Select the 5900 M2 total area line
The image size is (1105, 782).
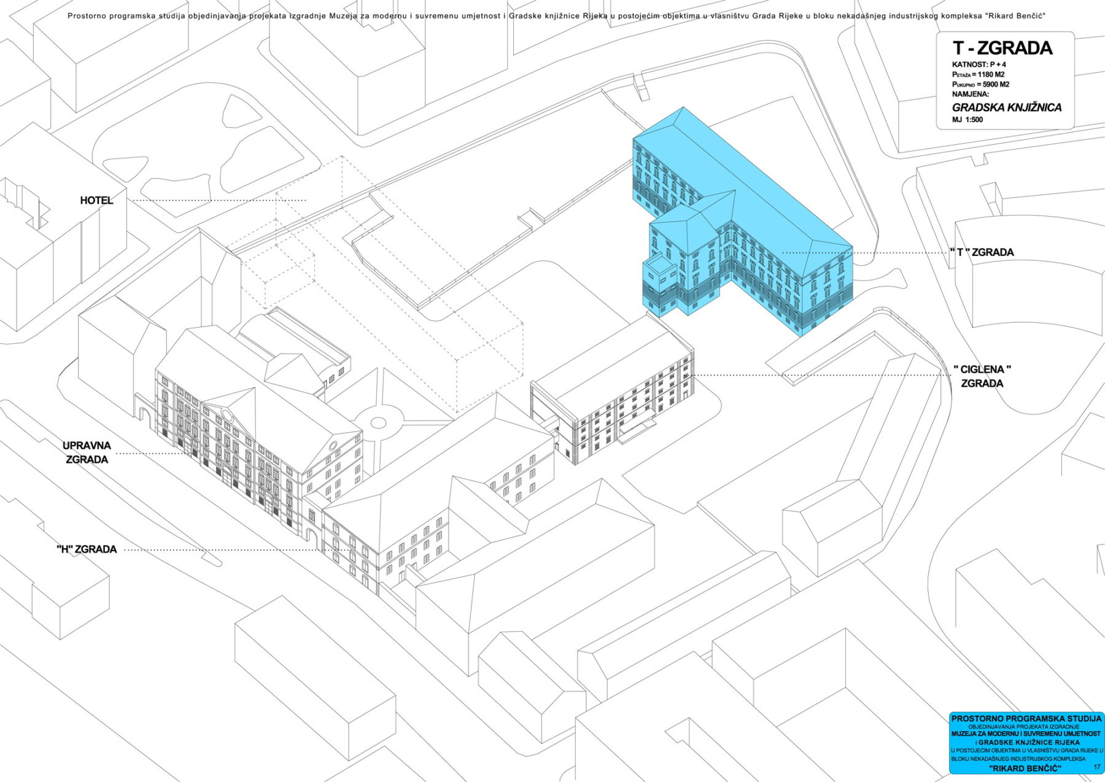pos(980,84)
